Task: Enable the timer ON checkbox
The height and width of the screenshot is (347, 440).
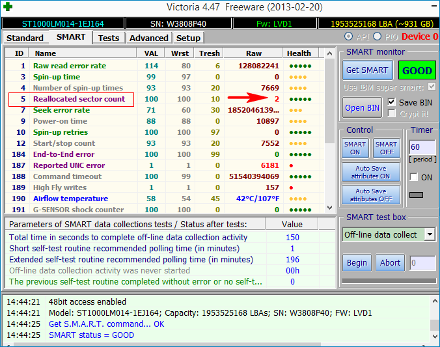Action: [x=413, y=177]
